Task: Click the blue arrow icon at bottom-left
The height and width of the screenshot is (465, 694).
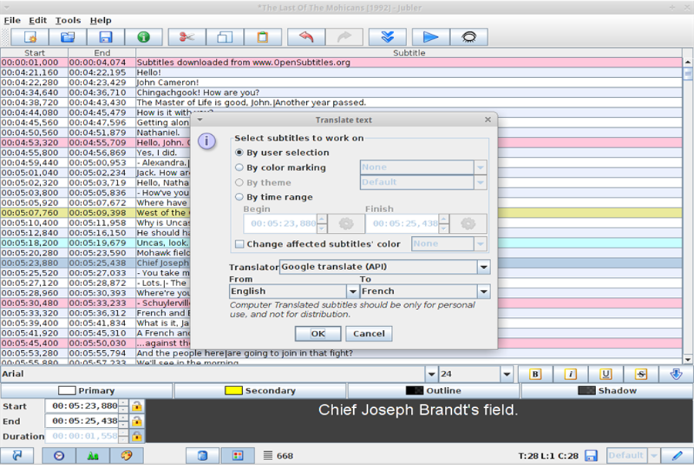Action: point(17,455)
